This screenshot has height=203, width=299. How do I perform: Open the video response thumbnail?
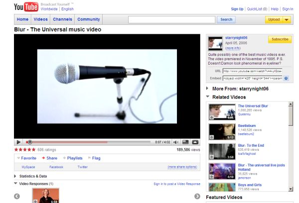45,196
